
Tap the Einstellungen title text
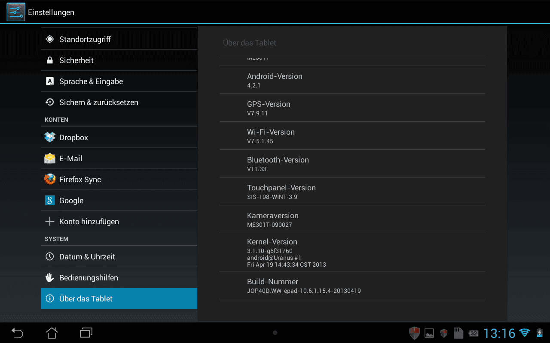pos(51,12)
